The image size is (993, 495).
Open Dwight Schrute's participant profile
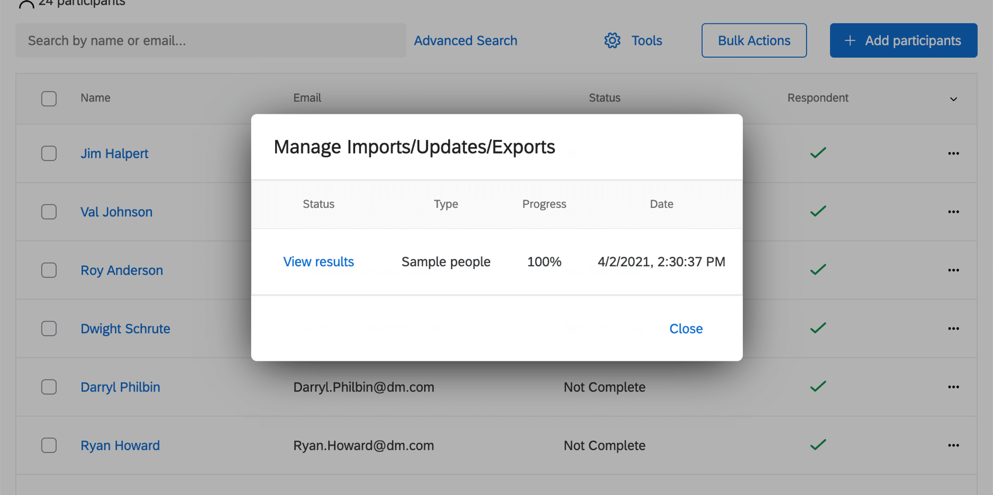(x=125, y=329)
